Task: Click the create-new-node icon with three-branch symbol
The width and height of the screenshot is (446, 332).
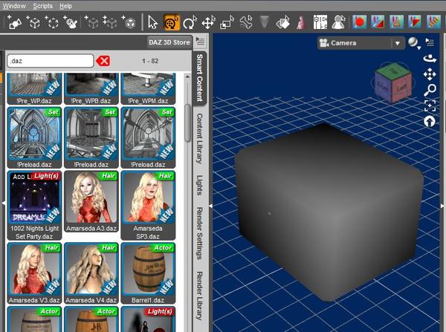Action: 33,22
